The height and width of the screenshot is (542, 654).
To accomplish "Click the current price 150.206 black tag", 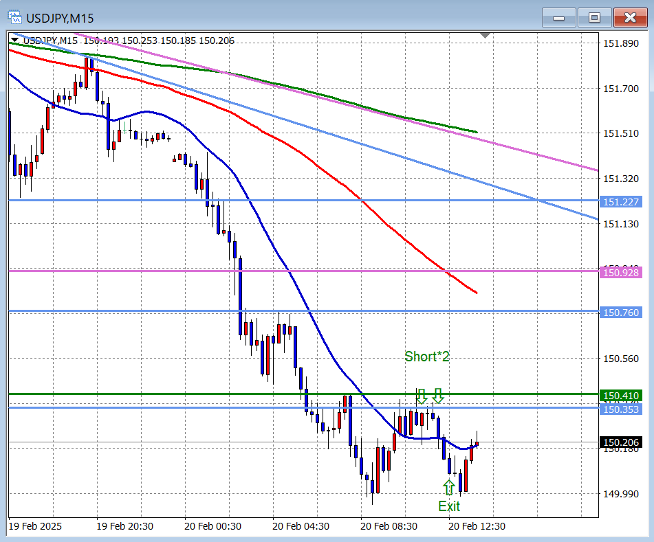I will [620, 442].
